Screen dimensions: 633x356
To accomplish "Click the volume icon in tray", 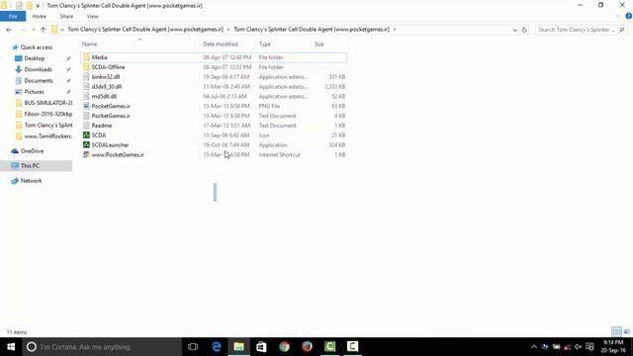I will coord(578,347).
